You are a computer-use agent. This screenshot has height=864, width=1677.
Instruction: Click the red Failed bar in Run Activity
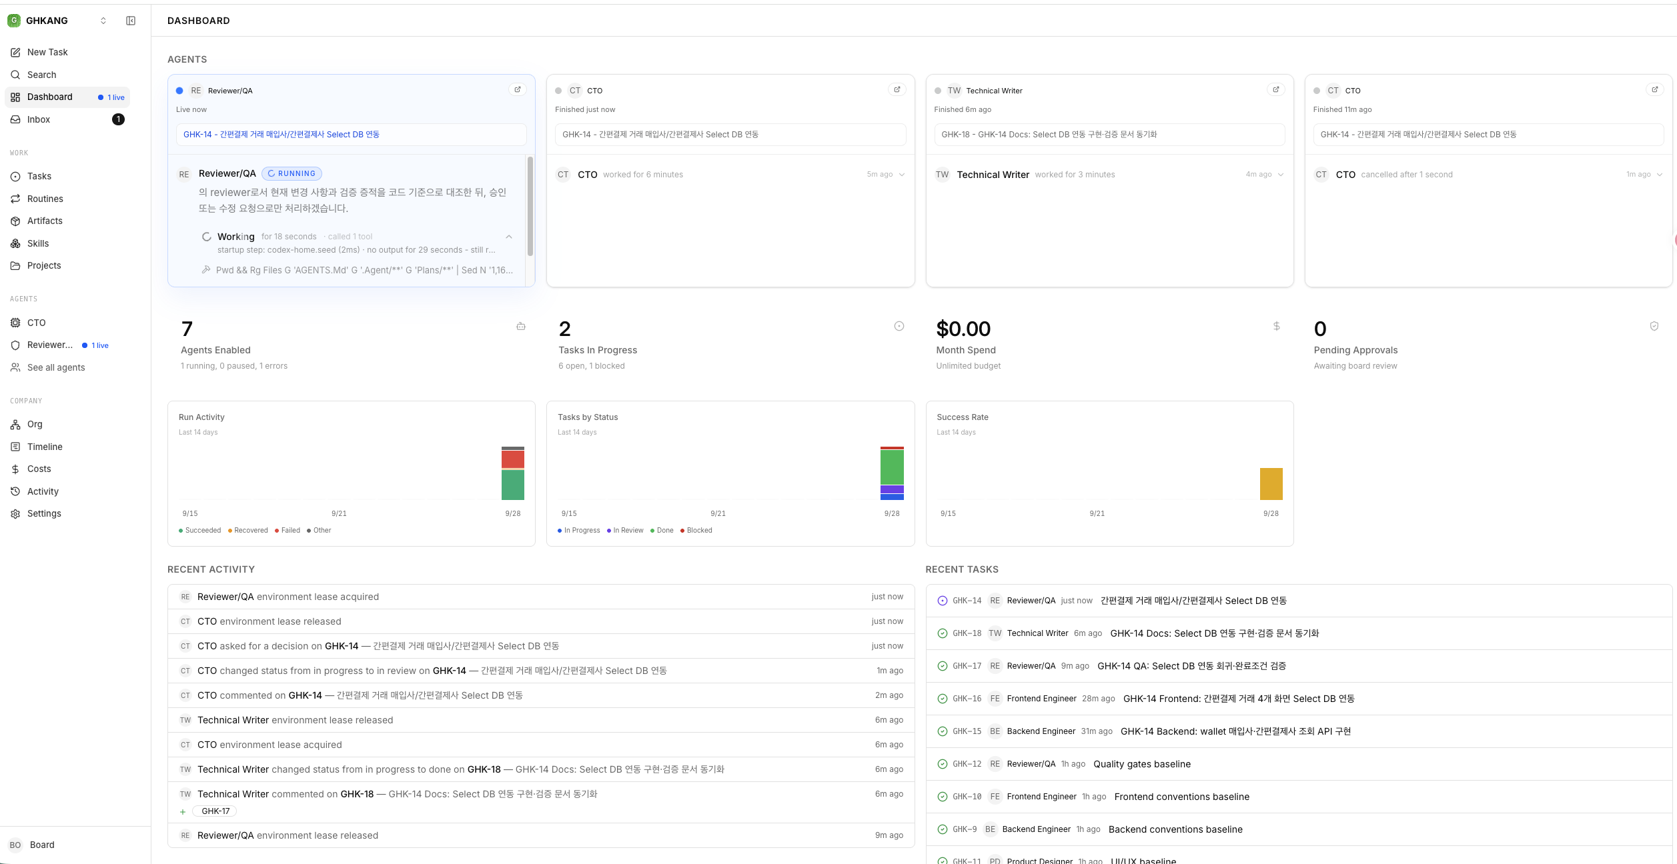[x=513, y=459]
